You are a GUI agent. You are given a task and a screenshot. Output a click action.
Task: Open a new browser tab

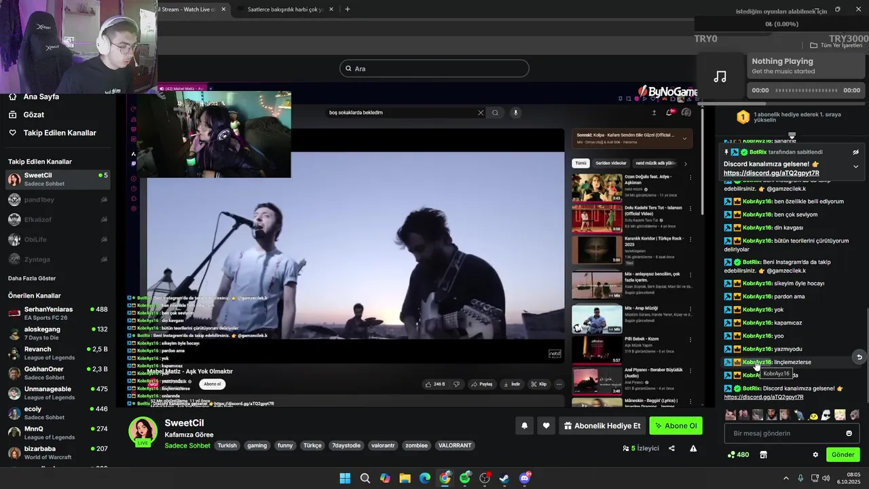(348, 10)
